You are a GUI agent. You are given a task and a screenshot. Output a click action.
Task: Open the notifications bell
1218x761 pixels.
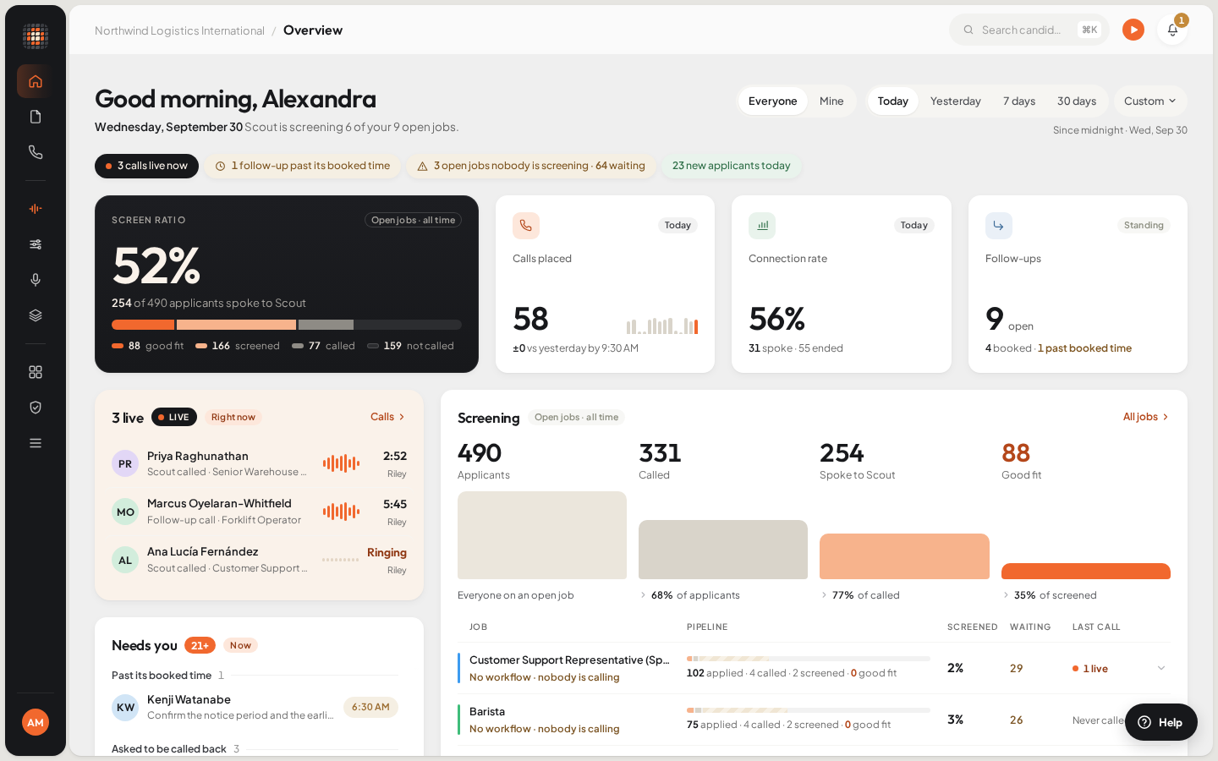click(1172, 30)
